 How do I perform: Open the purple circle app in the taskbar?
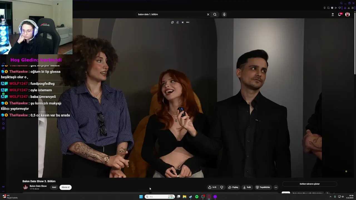(x=215, y=197)
